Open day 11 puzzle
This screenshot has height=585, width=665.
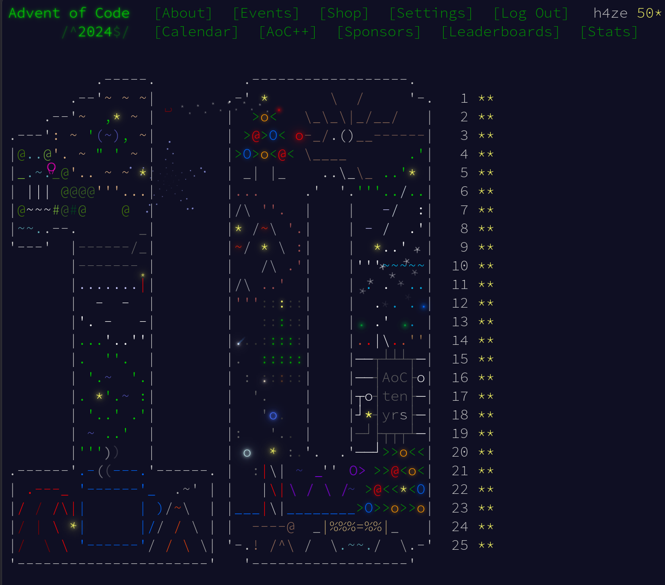(460, 284)
